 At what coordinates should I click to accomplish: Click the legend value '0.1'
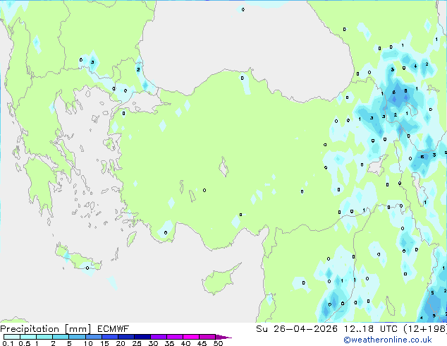pos(8,343)
